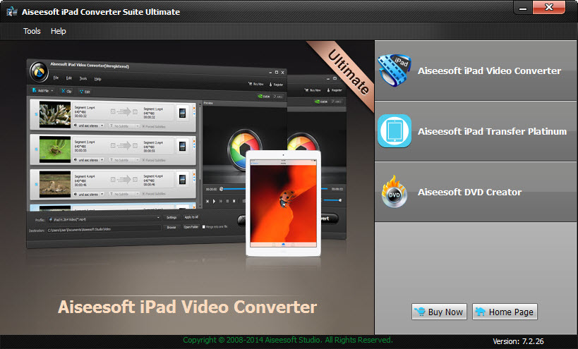Launch Aiseesoft iPad Video Converter filmstrip icon
Screen dimensions: 578x349
(395, 71)
